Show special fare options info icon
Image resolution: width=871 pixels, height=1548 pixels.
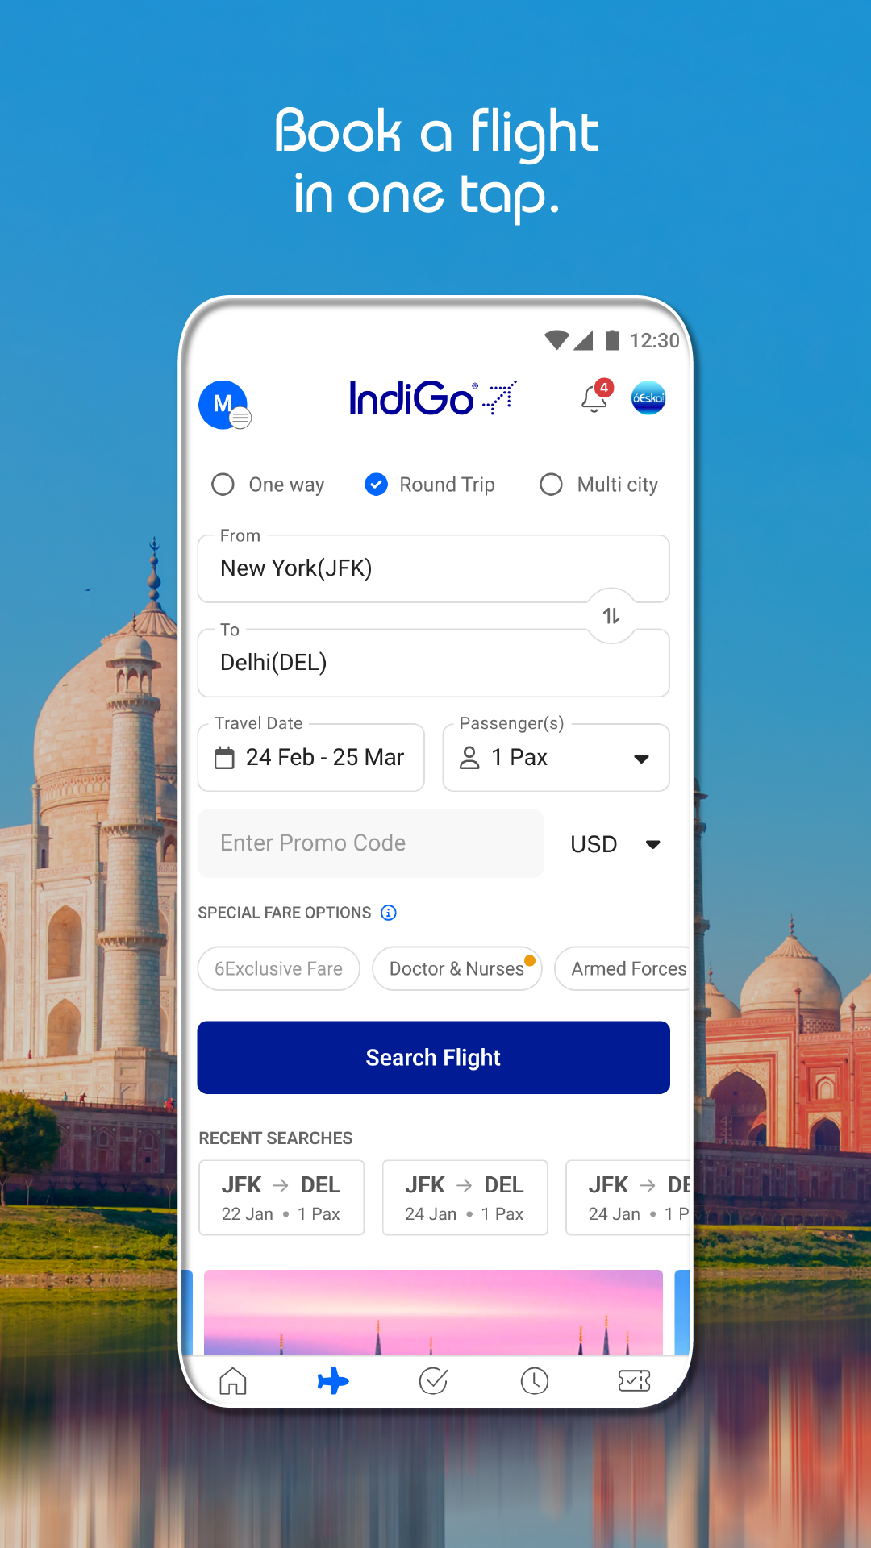(389, 913)
